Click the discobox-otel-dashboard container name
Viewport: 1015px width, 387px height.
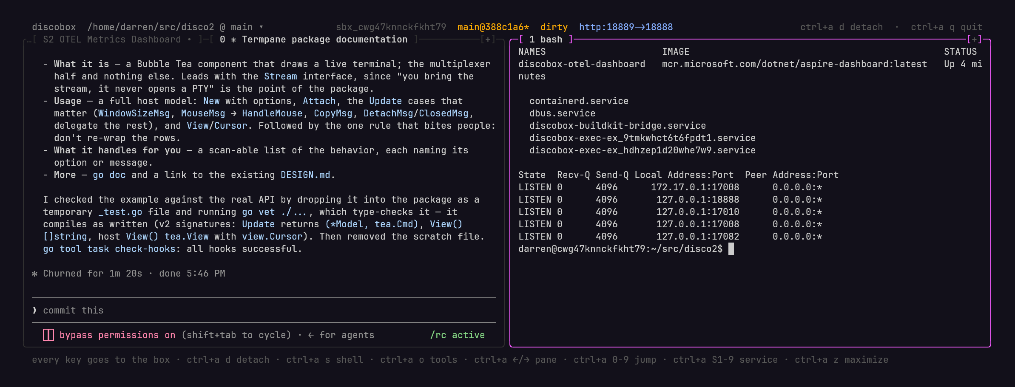(x=582, y=64)
